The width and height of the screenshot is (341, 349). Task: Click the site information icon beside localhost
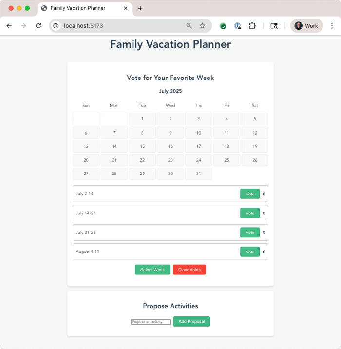[x=56, y=26]
